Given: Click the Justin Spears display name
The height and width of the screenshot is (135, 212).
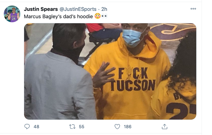Looking at the screenshot, I should 41,9.
